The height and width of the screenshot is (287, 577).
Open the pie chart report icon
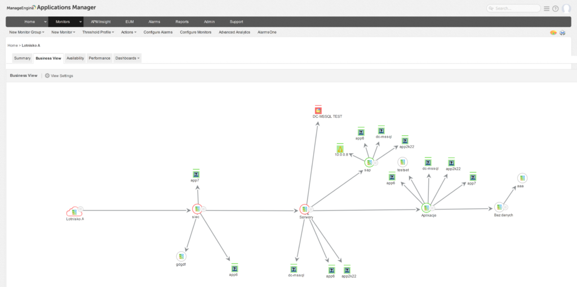coord(553,33)
